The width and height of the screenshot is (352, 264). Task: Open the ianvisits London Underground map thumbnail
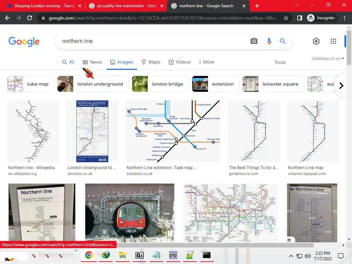pos(92,131)
